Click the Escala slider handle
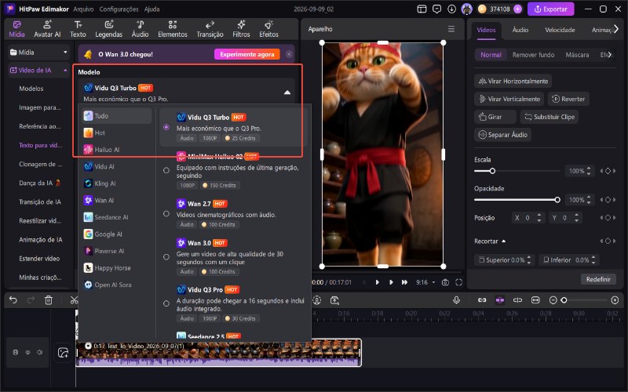Viewport: 628px width, 392px height. tap(492, 171)
